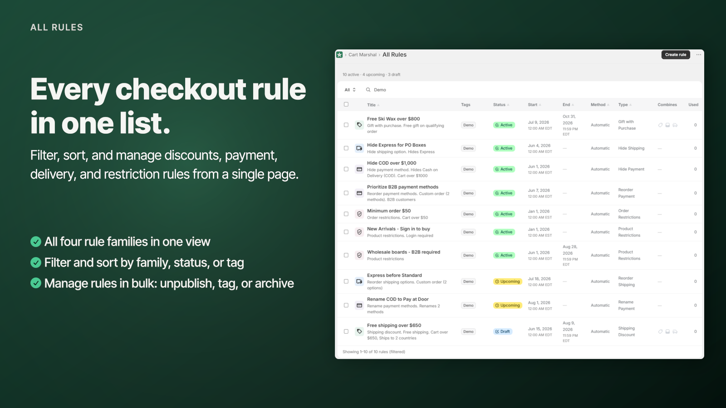This screenshot has width=726, height=408.
Task: Click the search magnifier icon
Action: 368,90
